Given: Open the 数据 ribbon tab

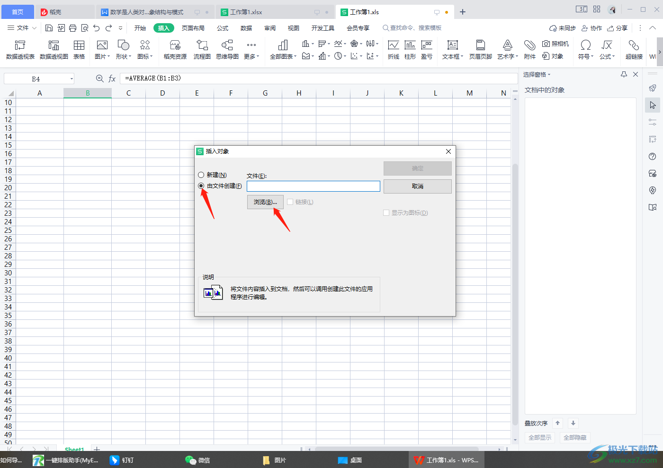Looking at the screenshot, I should (246, 28).
